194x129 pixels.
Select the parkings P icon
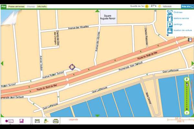[170, 25]
